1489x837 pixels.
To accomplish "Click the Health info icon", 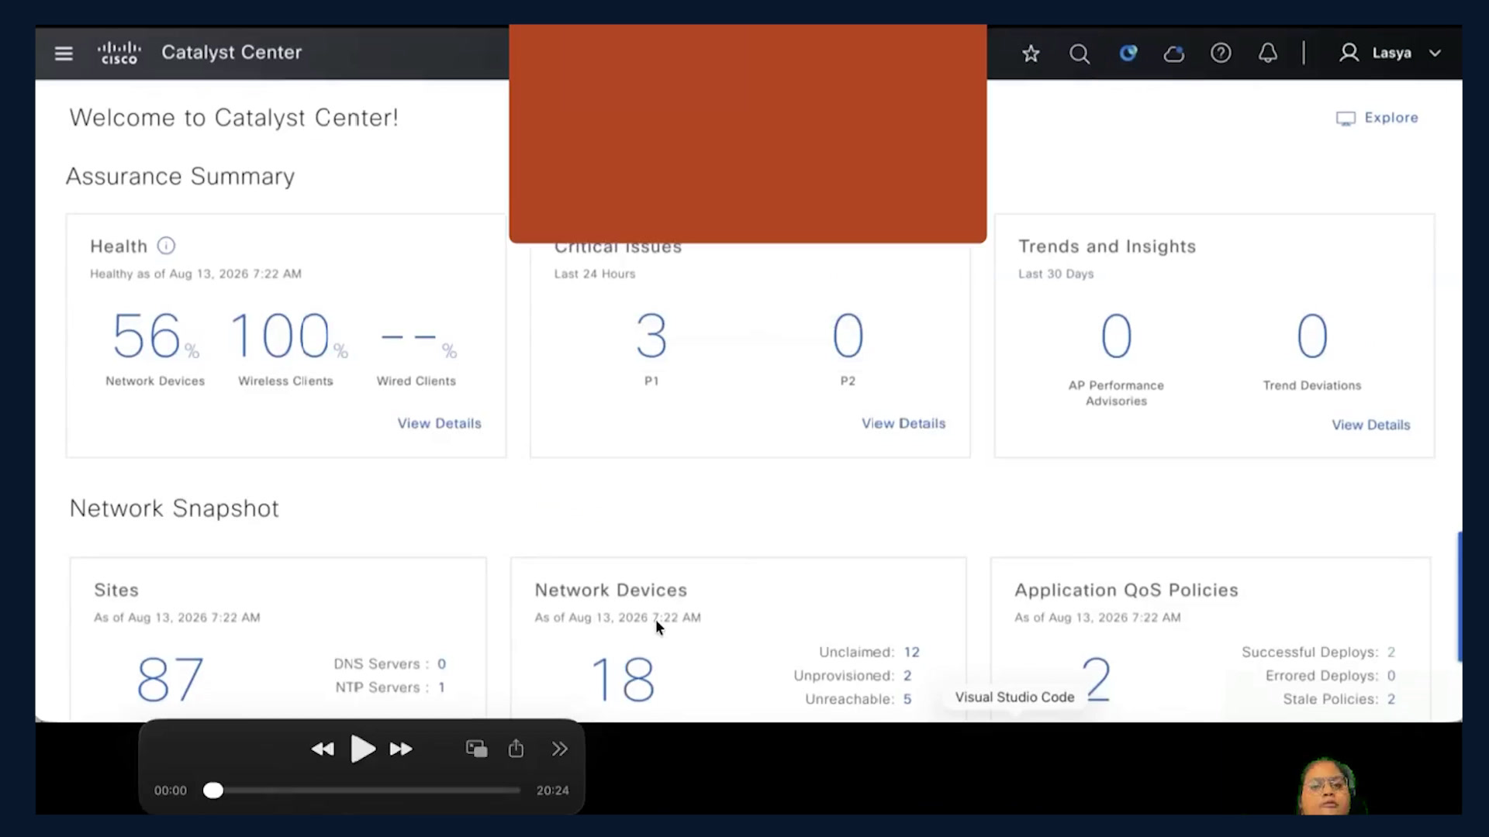I will 166,246.
